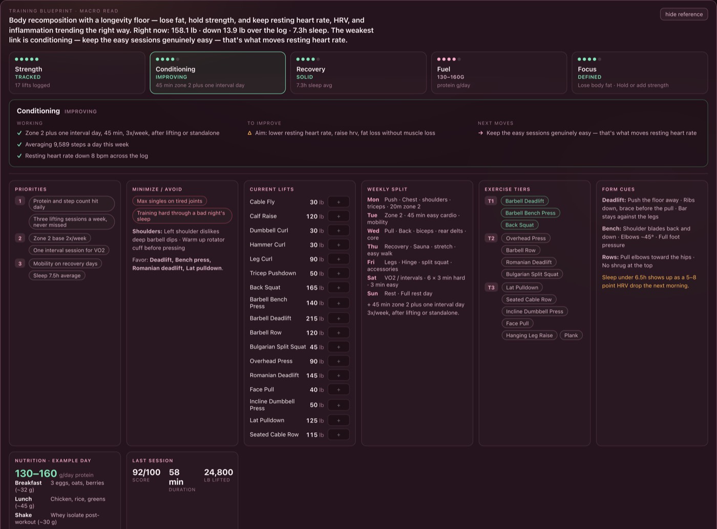Select the Romanian Deadlift tier chip
Image resolution: width=717 pixels, height=529 pixels.
(529, 262)
